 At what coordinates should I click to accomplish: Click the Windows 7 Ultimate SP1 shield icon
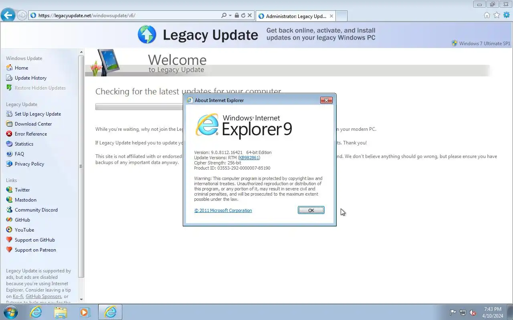454,43
